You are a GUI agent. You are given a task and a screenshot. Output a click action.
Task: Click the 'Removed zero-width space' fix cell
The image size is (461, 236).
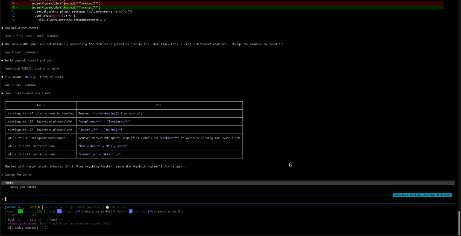159,138
